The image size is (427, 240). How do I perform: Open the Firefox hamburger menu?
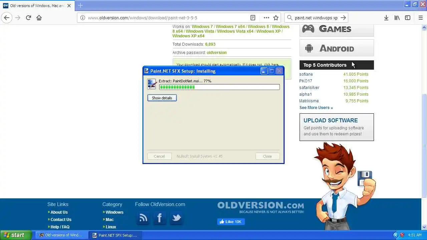point(420,18)
